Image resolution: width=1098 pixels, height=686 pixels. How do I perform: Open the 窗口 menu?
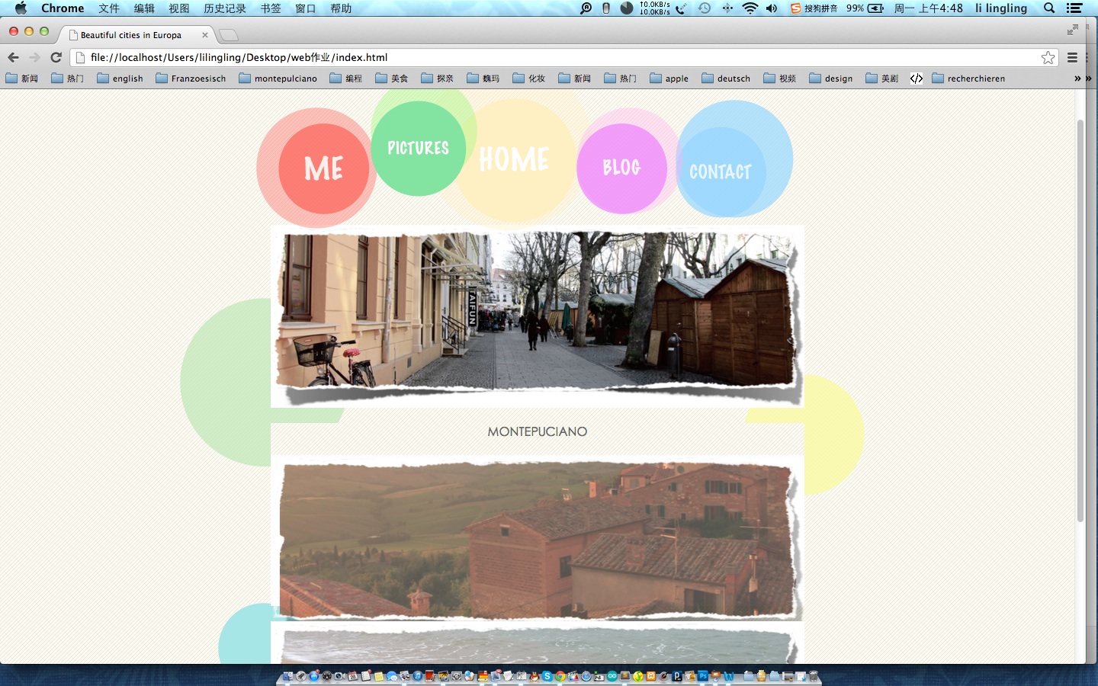point(306,8)
